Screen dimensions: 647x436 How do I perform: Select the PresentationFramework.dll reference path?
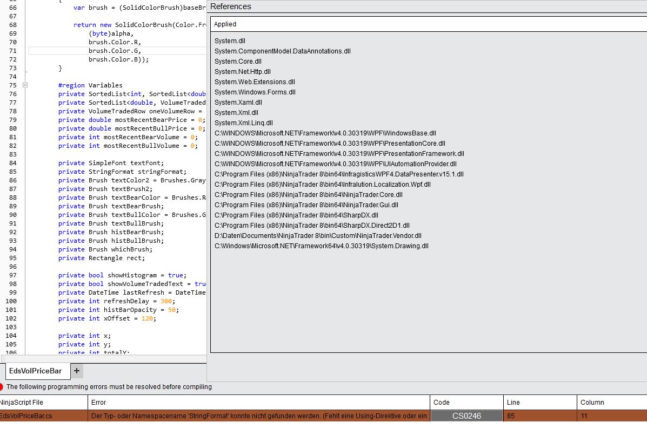339,154
